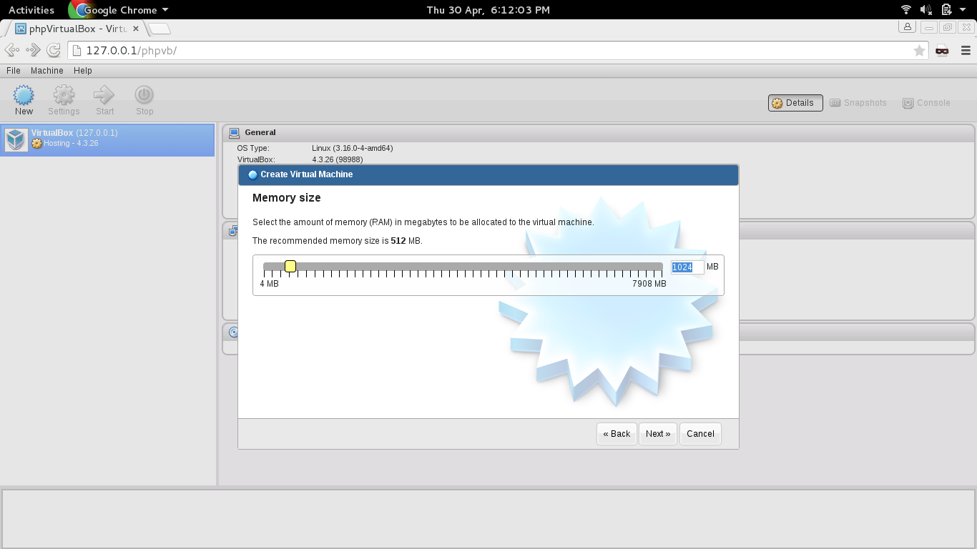Bookmark this page with the star icon
977x549 pixels.
click(x=919, y=50)
